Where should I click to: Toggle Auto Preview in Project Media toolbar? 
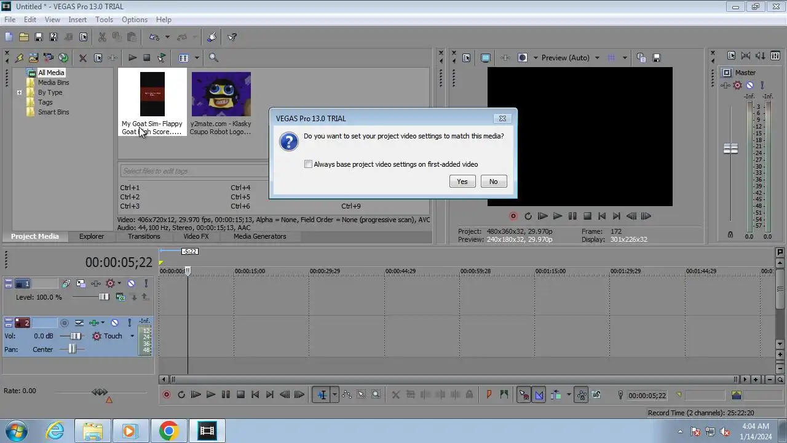[x=161, y=58]
